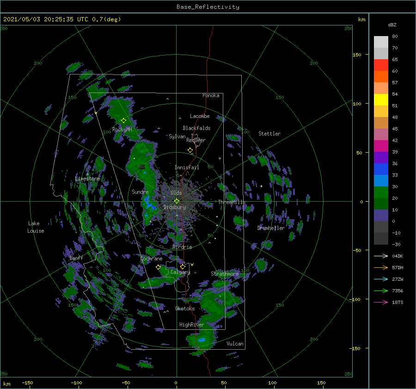Select the red 65 dBZ color swatch
This screenshot has width=416, height=389.
[381, 65]
